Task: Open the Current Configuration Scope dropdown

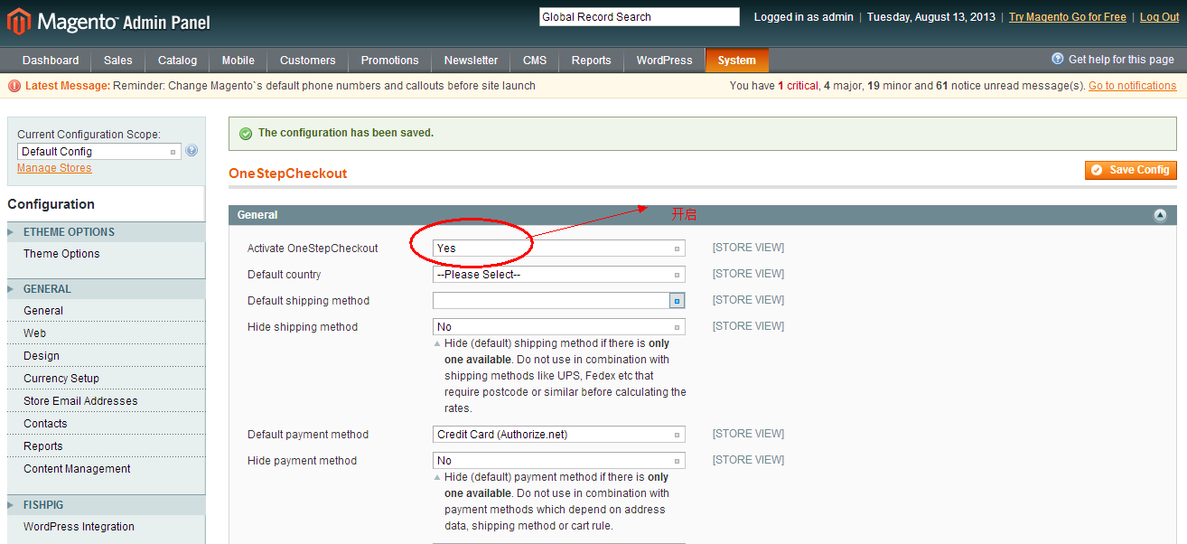Action: (x=99, y=152)
